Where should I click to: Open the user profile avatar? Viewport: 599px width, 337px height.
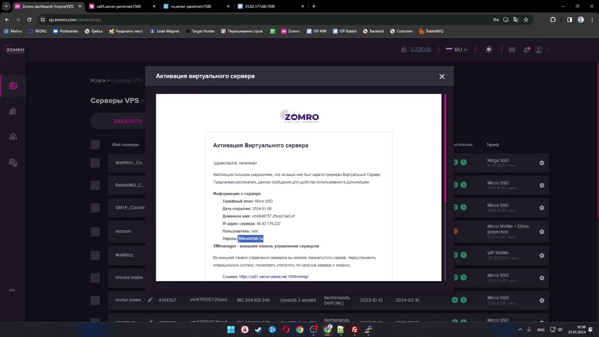point(539,50)
